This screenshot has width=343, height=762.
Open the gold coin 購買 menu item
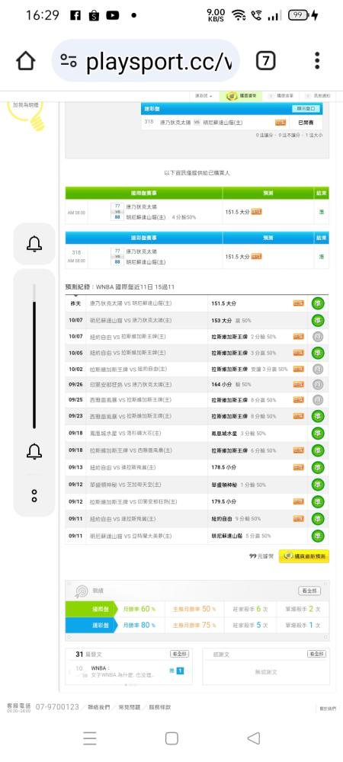pos(241,96)
